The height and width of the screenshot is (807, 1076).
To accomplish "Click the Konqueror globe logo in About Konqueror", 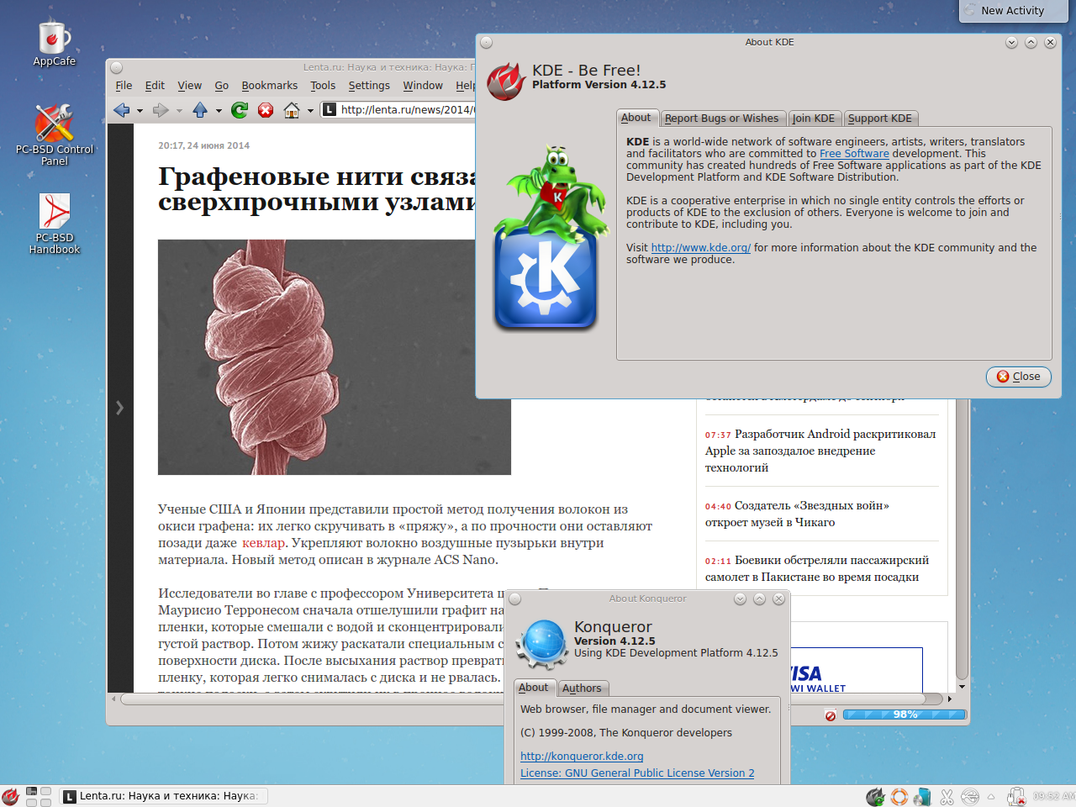I will [541, 643].
